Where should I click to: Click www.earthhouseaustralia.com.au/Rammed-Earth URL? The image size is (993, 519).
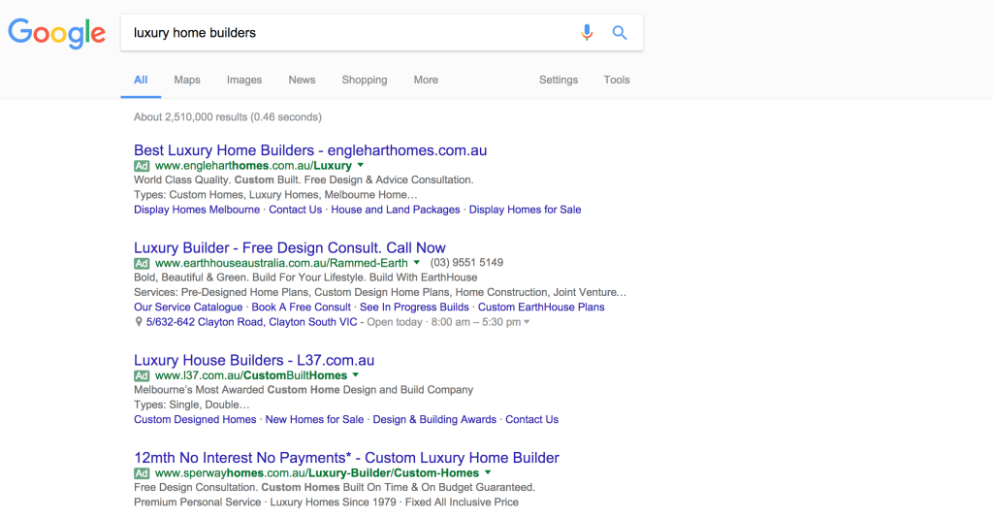pyautogui.click(x=281, y=263)
